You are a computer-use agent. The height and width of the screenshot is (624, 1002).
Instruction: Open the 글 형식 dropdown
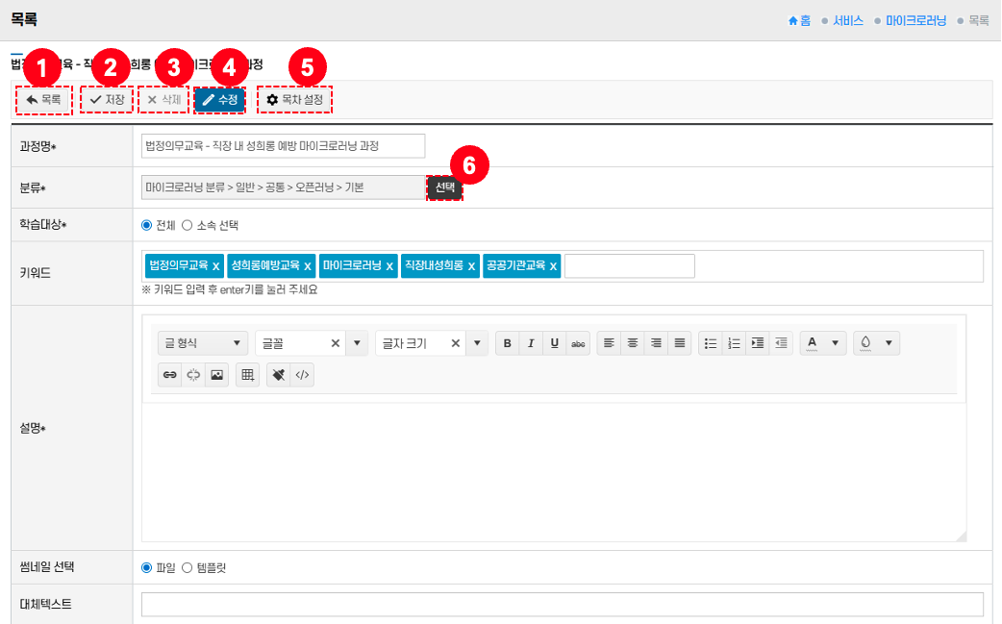pos(203,343)
